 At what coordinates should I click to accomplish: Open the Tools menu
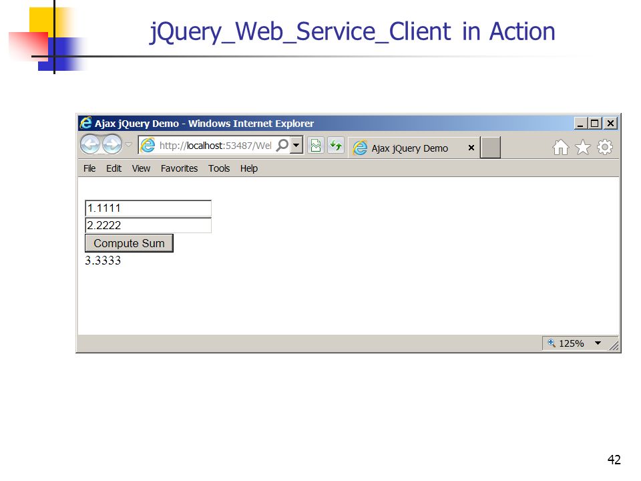(x=219, y=168)
